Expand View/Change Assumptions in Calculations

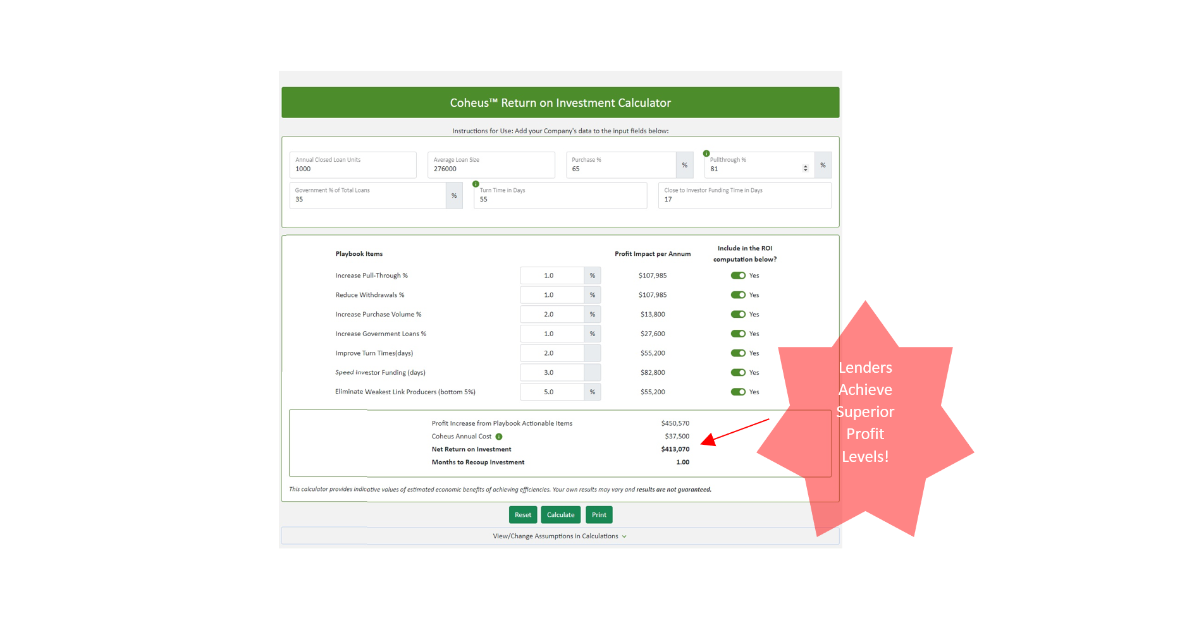tap(560, 536)
